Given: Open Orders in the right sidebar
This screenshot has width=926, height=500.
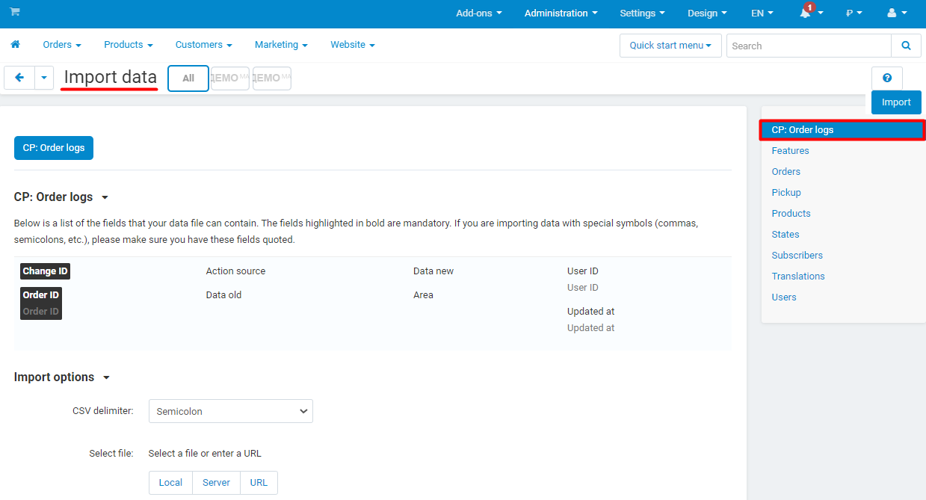Looking at the screenshot, I should [x=786, y=172].
